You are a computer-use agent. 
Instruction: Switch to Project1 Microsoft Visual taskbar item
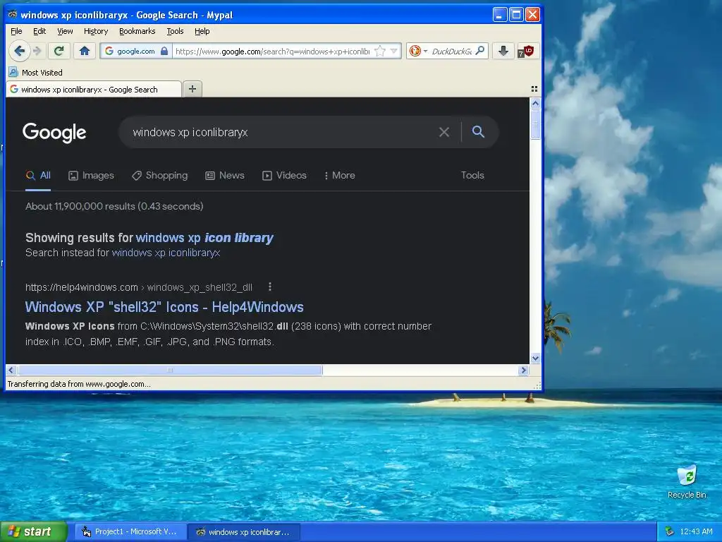[130, 532]
